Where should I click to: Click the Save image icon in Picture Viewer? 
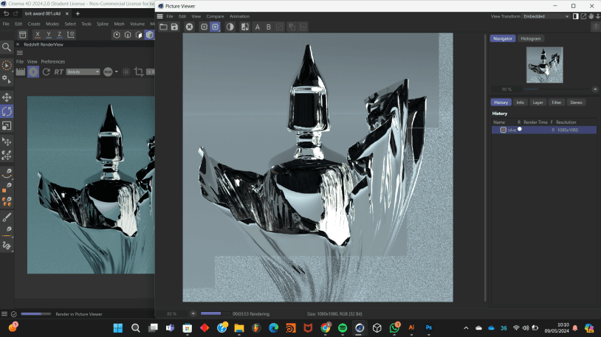click(x=174, y=27)
